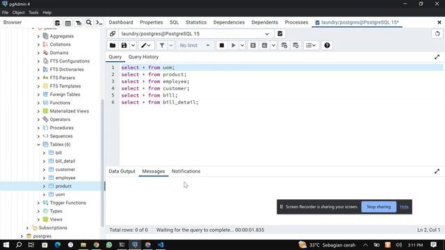Open the Macros list icon
Screen dimensions: 445x250
pos(311,45)
